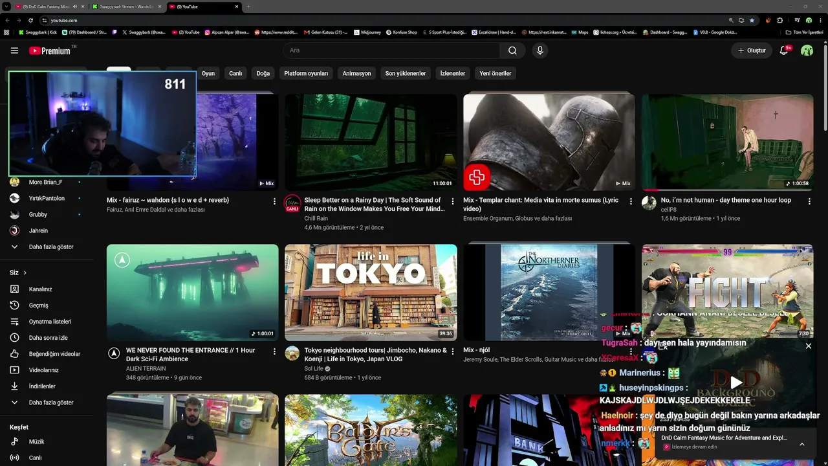The image size is (828, 466).
Task: Click the search magnifier button
Action: click(x=512, y=50)
